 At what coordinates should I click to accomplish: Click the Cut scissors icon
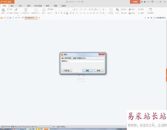click(x=8, y=9)
